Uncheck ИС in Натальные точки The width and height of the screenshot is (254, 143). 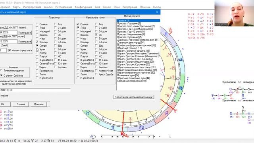[x=96, y=35]
